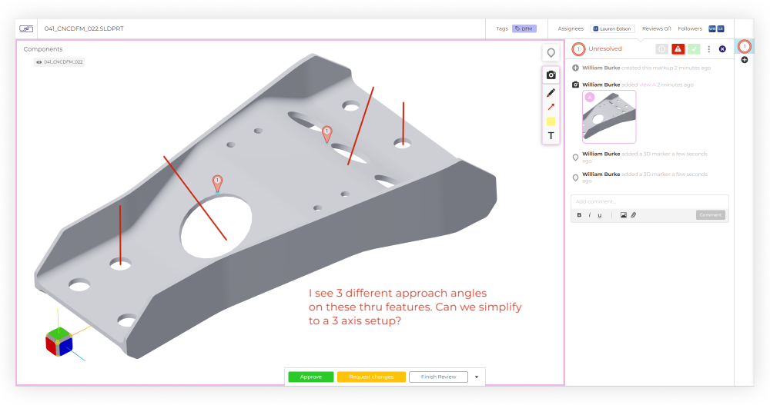Choose the red arrow annotation tool
Viewport: 770px width, 405px height.
coord(551,107)
